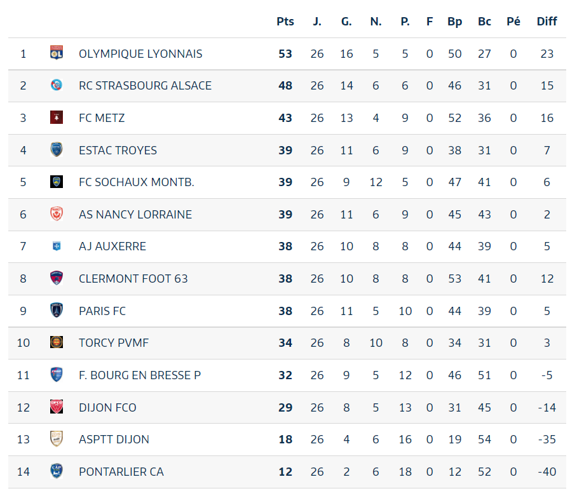Click the Torcy PVMF club logo
This screenshot has width=577, height=491.
(57, 342)
